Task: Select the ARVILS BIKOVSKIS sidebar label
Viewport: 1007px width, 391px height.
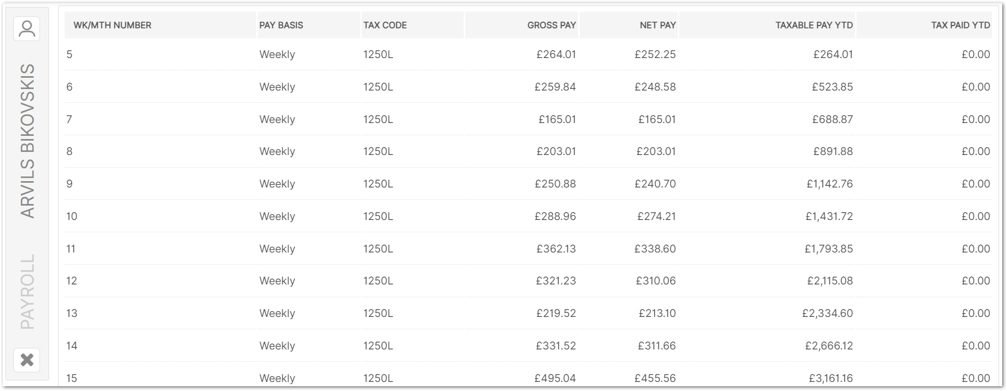Action: tap(27, 141)
